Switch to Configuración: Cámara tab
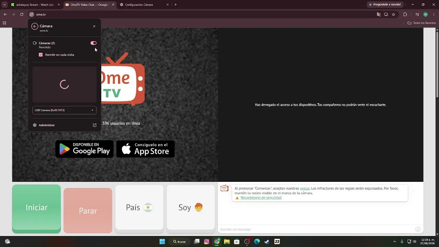439x247 pixels. [144, 5]
